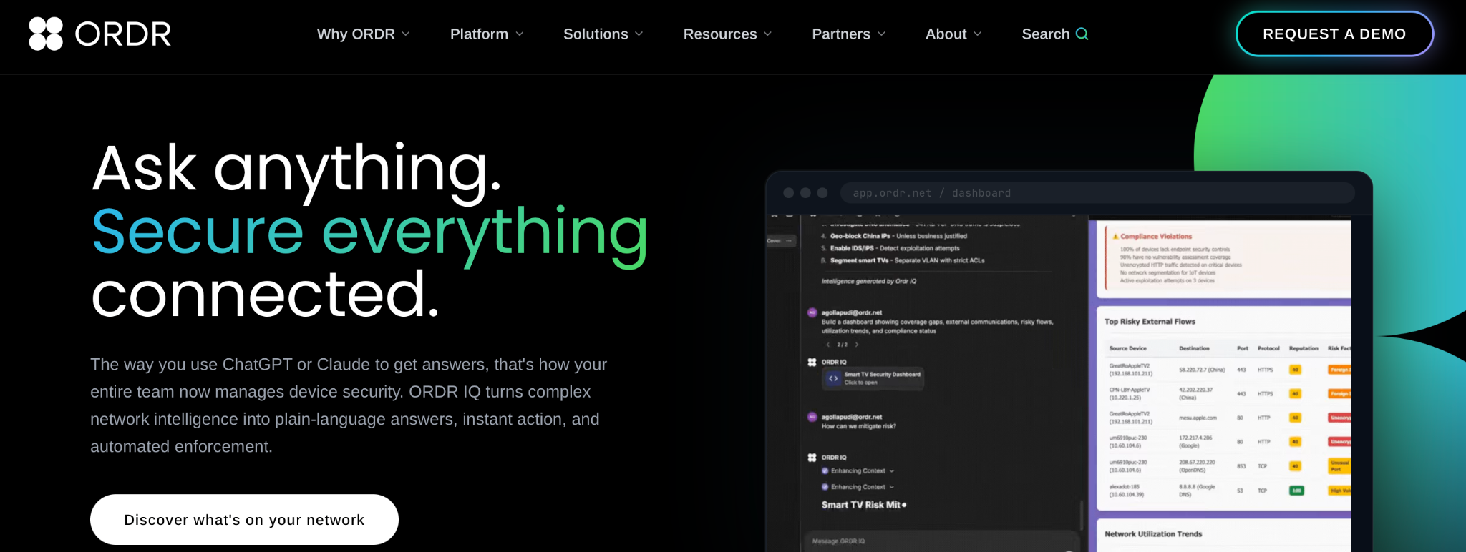Screen dimensions: 1466x552
Task: Click the search magnifier icon
Action: point(1082,34)
